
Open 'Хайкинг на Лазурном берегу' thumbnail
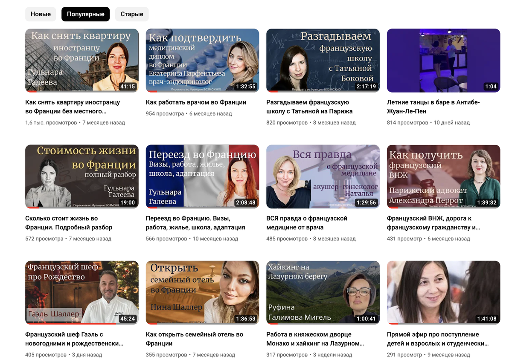click(x=323, y=292)
